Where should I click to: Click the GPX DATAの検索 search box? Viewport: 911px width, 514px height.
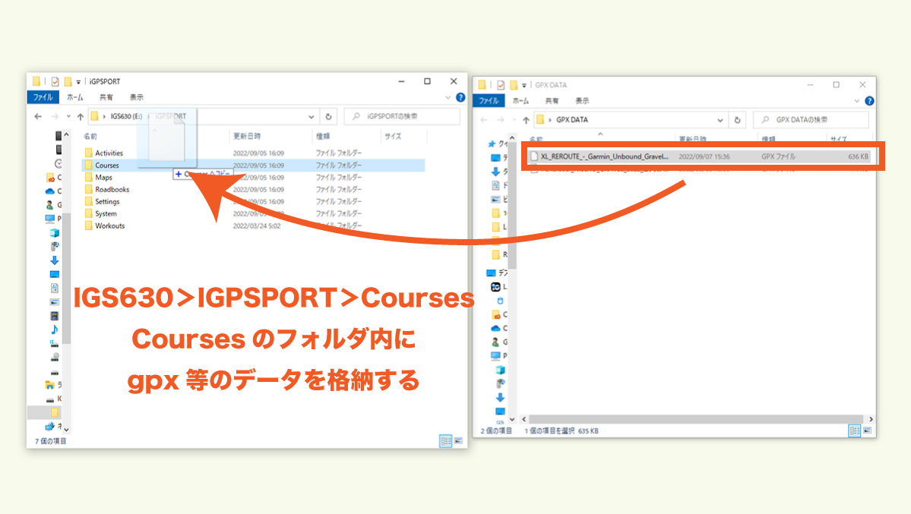(811, 120)
